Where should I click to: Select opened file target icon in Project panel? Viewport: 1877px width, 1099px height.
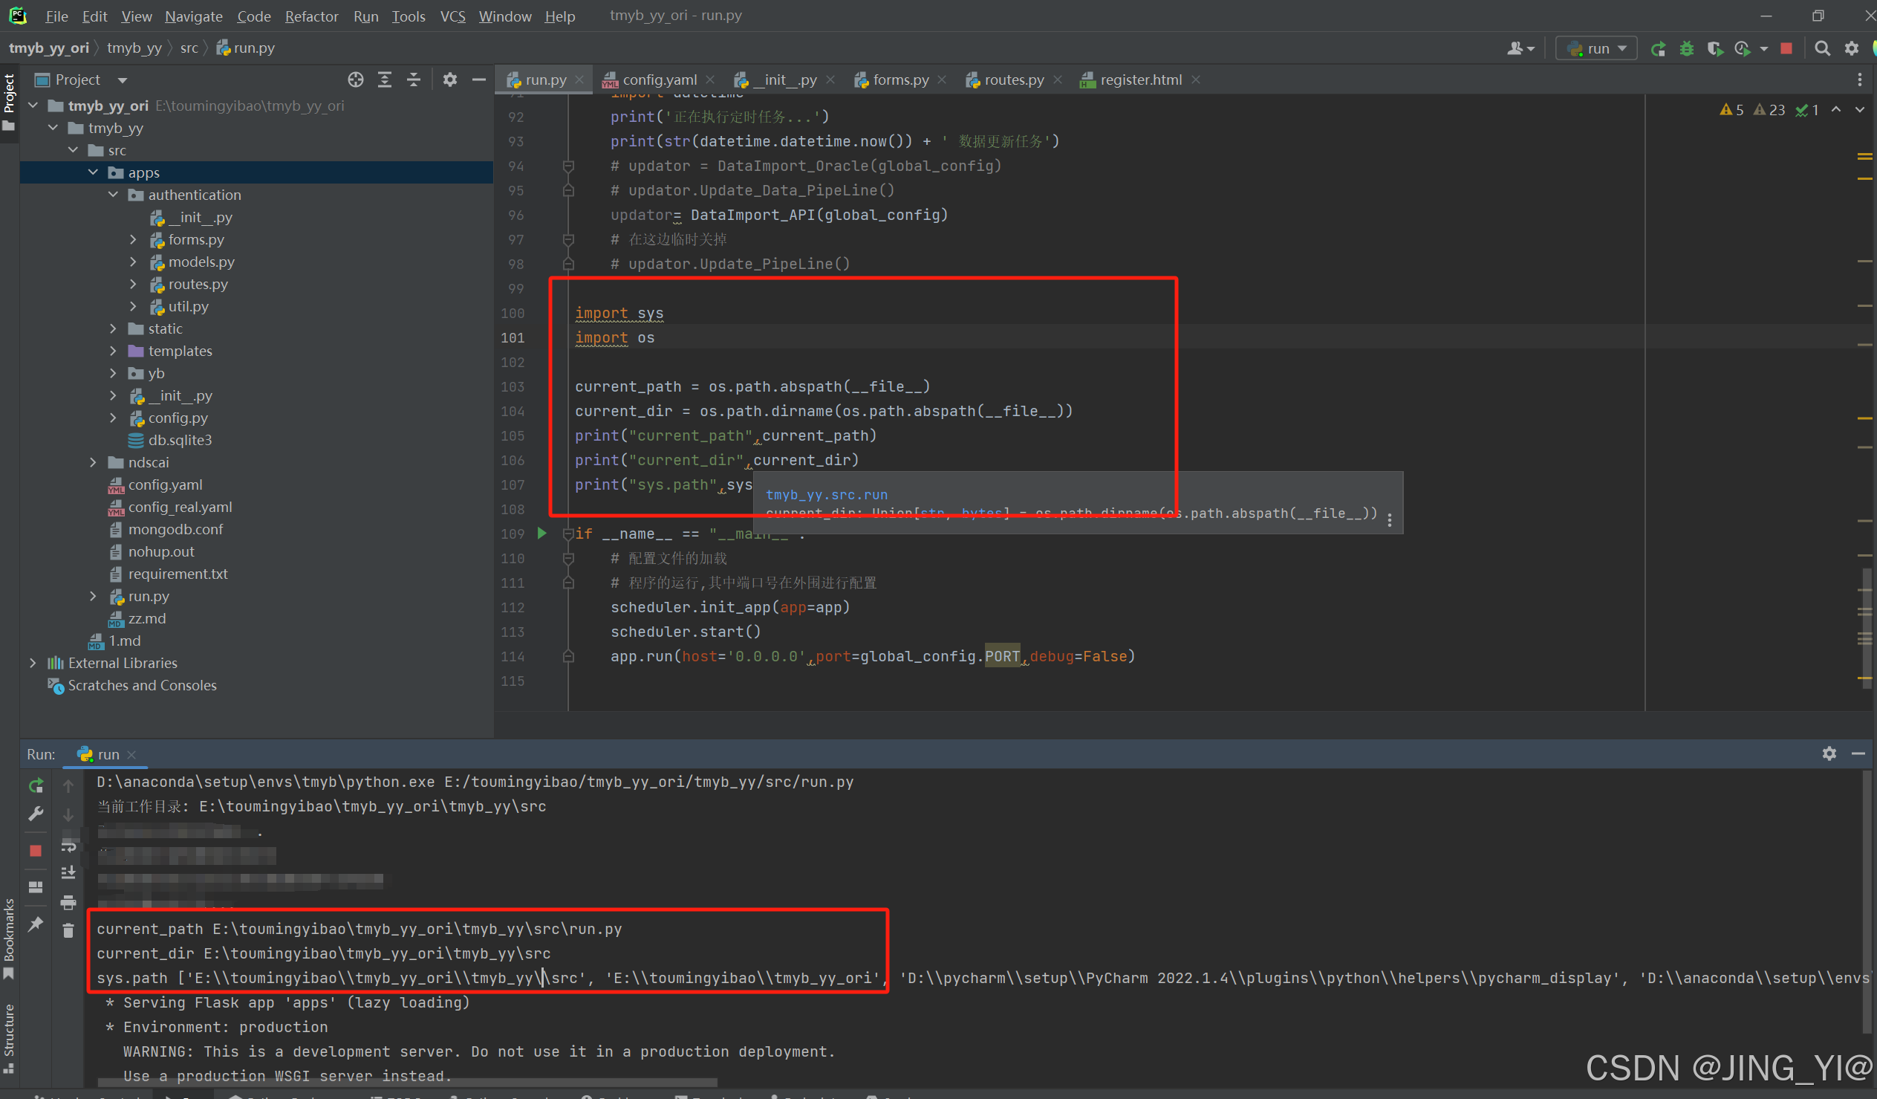(356, 80)
